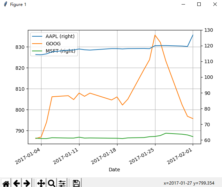222x187 pixels.
Task: Click the orange GOOG legend line sample
Action: point(37,44)
